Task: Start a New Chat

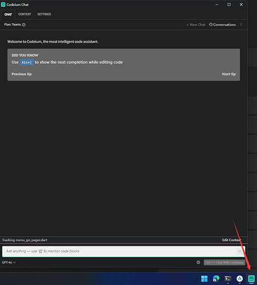Action: click(x=196, y=25)
